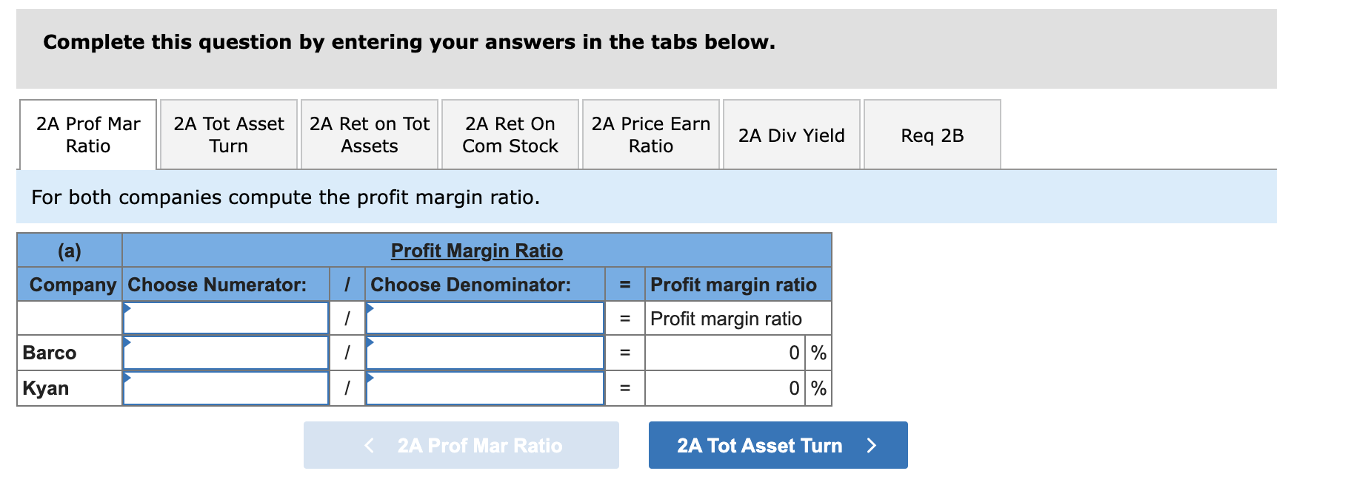Open the numerator dropdown in Barco's row
This screenshot has width=1345, height=485.
pos(225,353)
